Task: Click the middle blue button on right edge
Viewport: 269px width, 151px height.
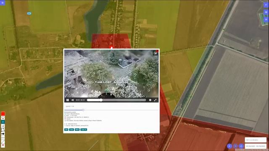Action: point(266,12)
